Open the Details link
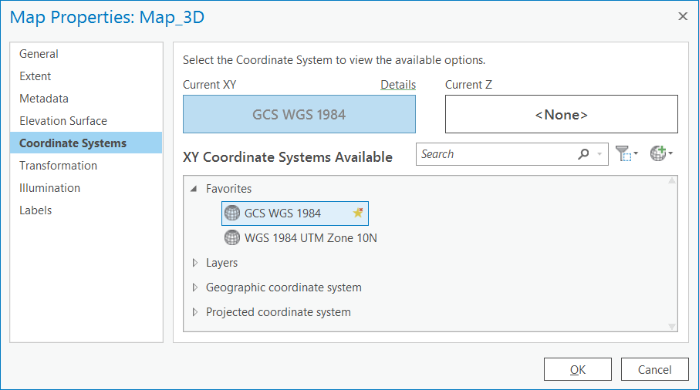699x390 pixels. (x=398, y=85)
